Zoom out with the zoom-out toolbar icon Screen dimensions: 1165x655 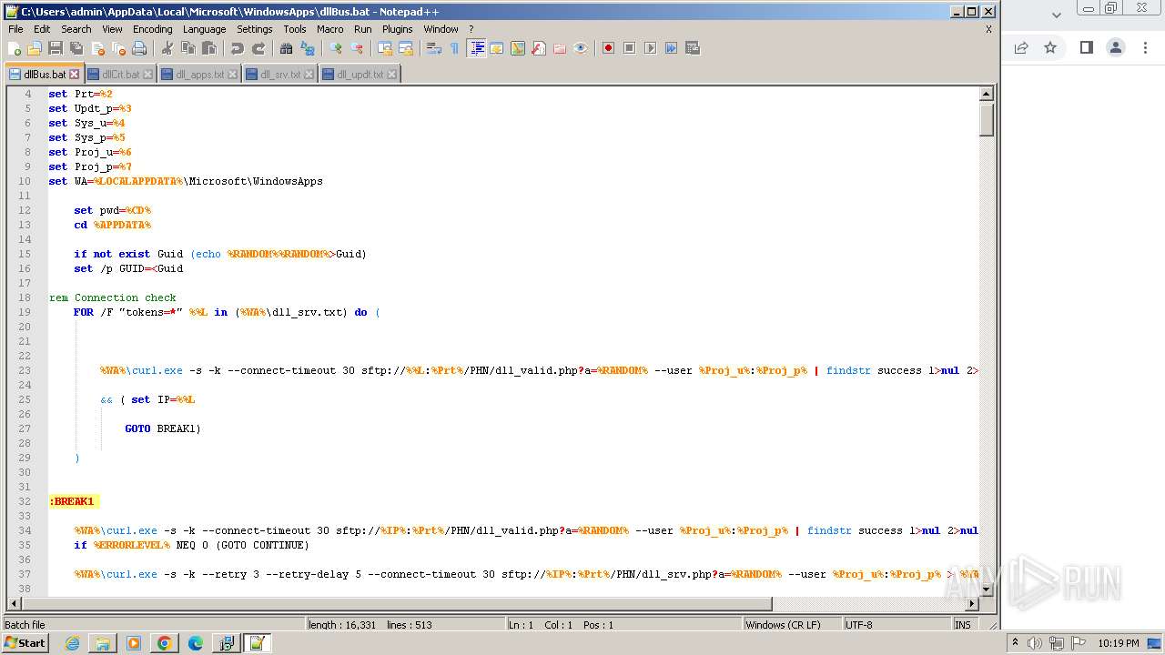pos(357,48)
